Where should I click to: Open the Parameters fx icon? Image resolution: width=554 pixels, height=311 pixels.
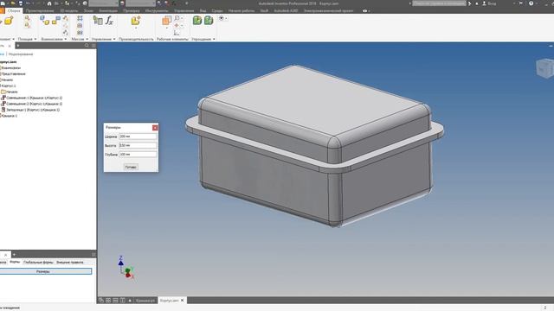[110, 21]
